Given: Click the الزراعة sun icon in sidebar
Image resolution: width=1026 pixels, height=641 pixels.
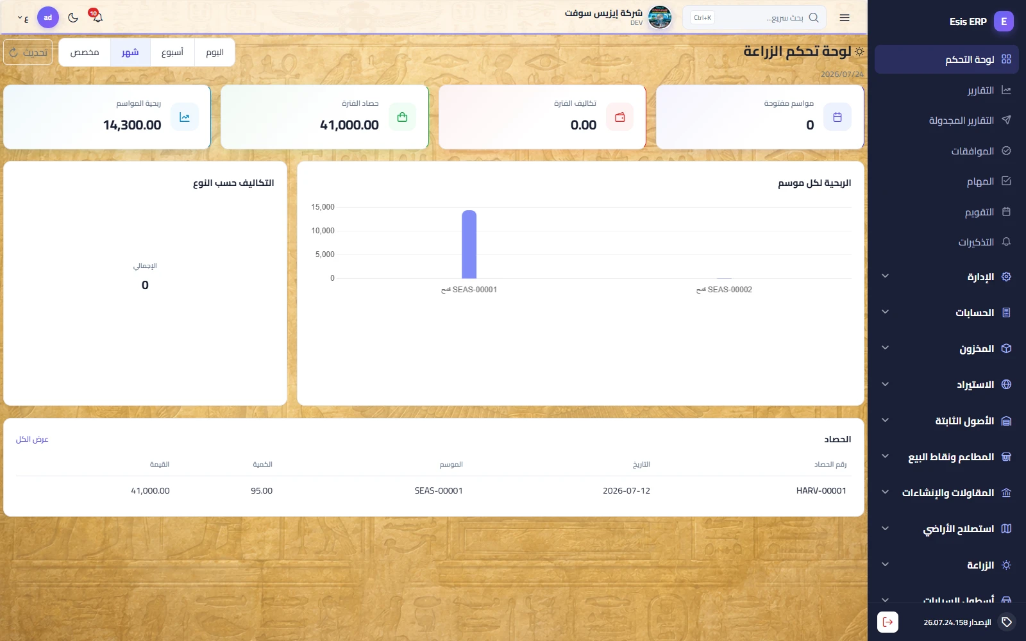Looking at the screenshot, I should [x=1006, y=565].
